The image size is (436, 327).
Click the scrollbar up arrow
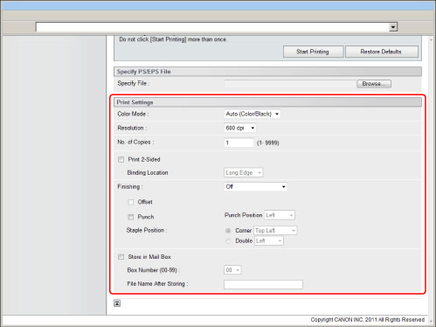click(x=432, y=40)
